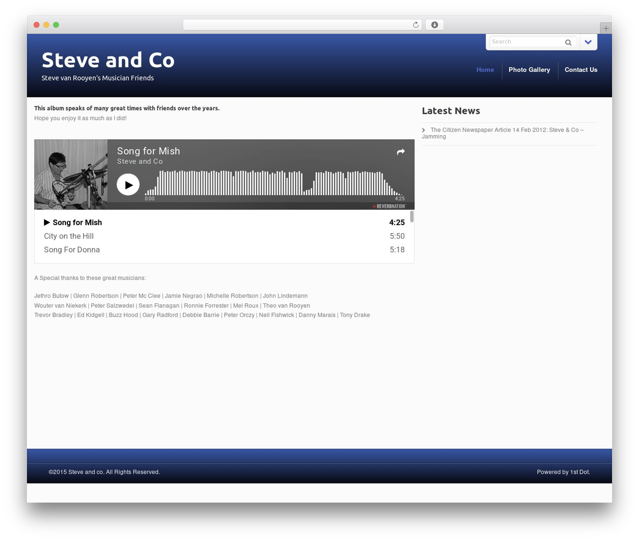Click the Steve and Co artist name in the player

click(x=140, y=162)
